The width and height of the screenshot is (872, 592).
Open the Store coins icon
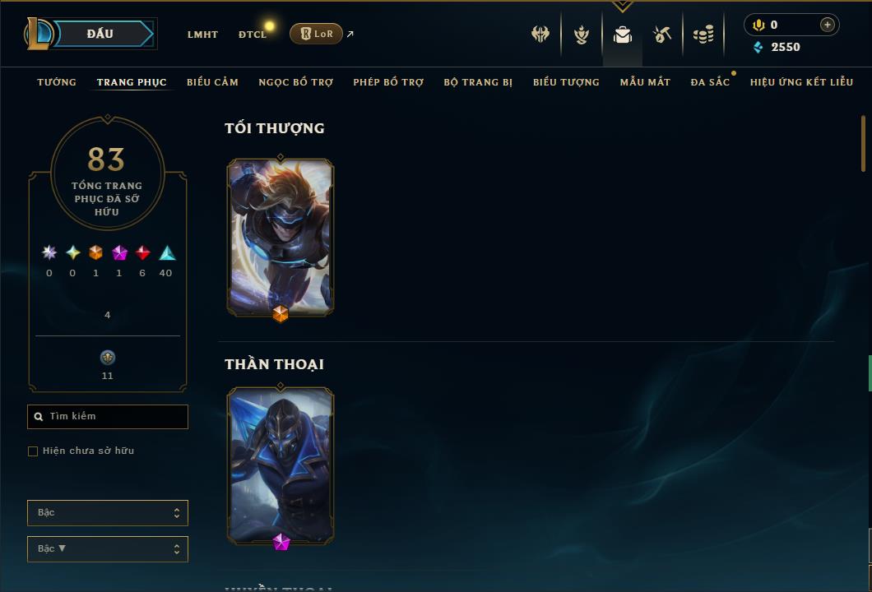tap(703, 35)
